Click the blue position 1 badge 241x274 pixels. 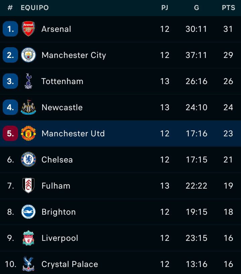tap(10, 29)
